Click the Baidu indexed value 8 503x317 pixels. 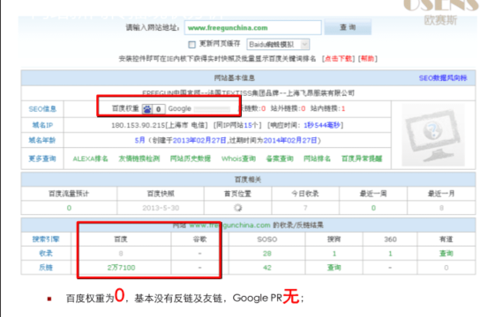coord(121,254)
